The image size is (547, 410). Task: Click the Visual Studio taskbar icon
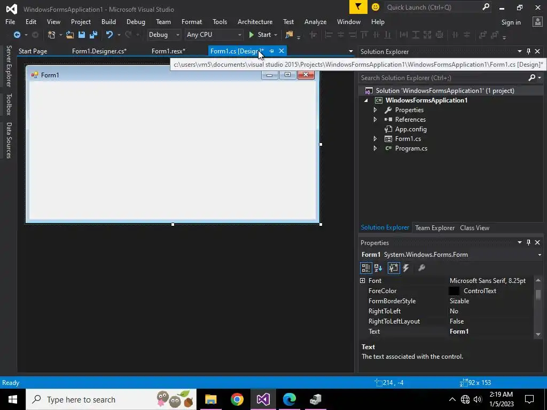[x=263, y=399]
